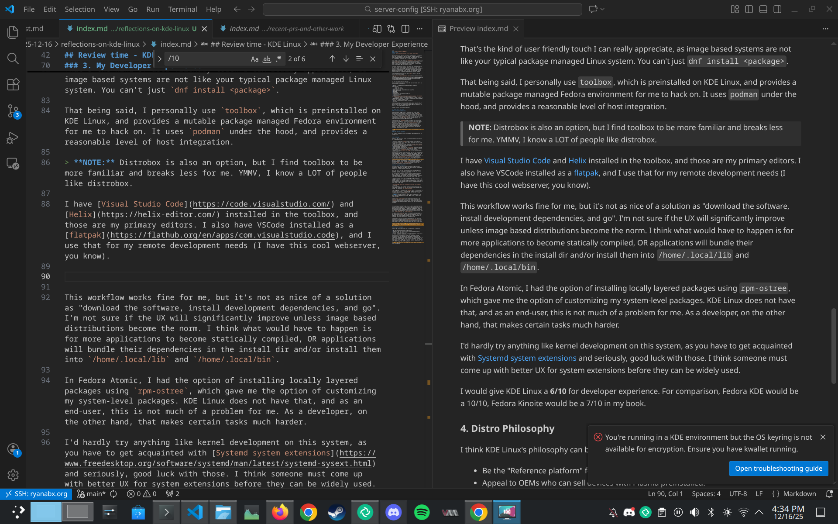Viewport: 838px width, 524px height.
Task: Enable regex search in the find widget
Action: tap(278, 59)
